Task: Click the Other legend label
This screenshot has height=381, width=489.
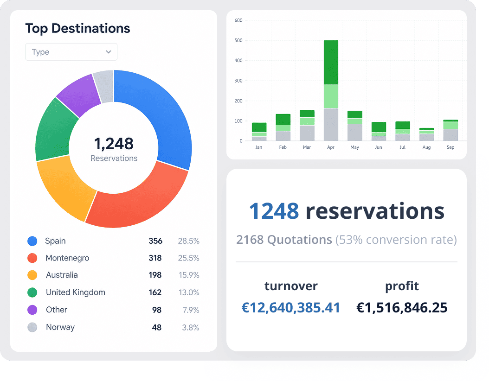Action: [x=57, y=310]
